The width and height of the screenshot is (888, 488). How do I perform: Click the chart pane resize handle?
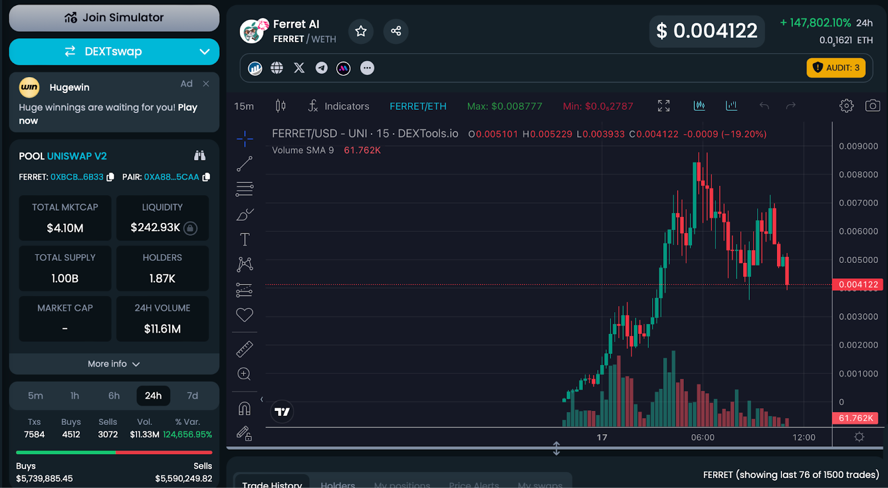coord(556,448)
